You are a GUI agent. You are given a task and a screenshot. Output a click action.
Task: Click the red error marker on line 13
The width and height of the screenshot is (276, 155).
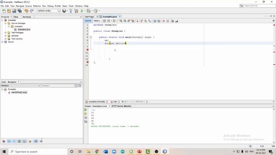click(87, 62)
